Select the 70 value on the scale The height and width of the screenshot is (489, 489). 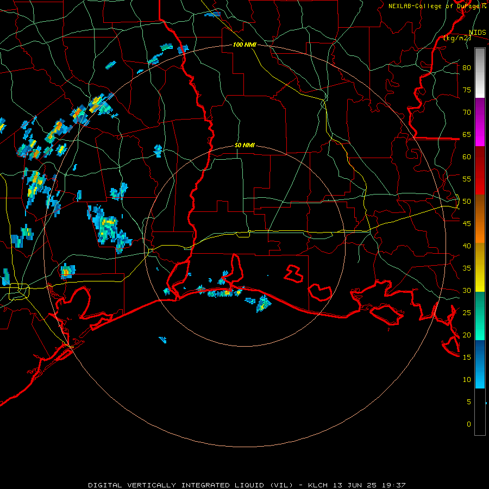point(467,112)
